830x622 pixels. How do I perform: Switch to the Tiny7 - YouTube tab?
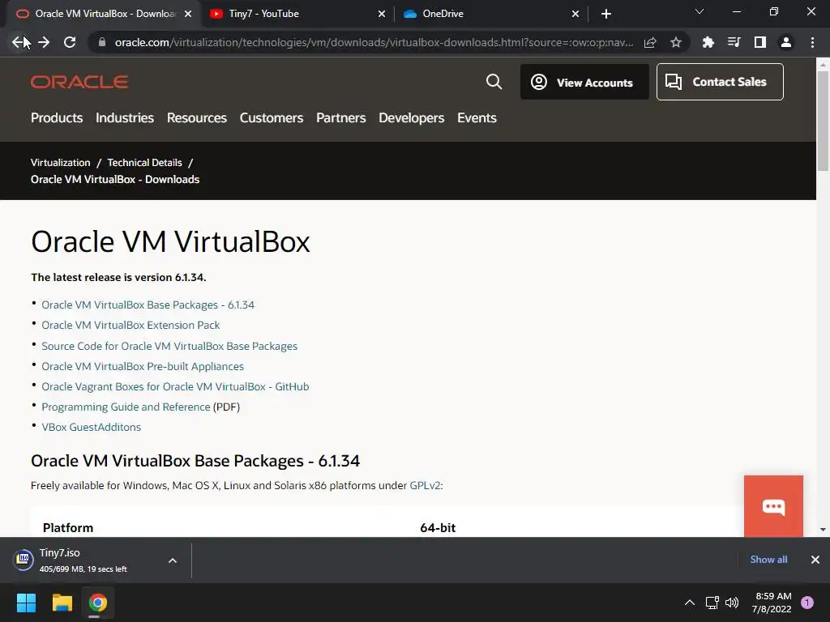pyautogui.click(x=297, y=14)
